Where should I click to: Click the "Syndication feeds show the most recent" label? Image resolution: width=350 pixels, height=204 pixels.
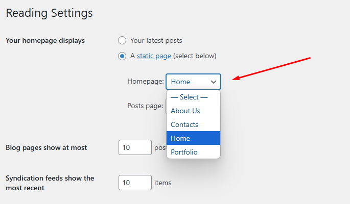(50, 183)
